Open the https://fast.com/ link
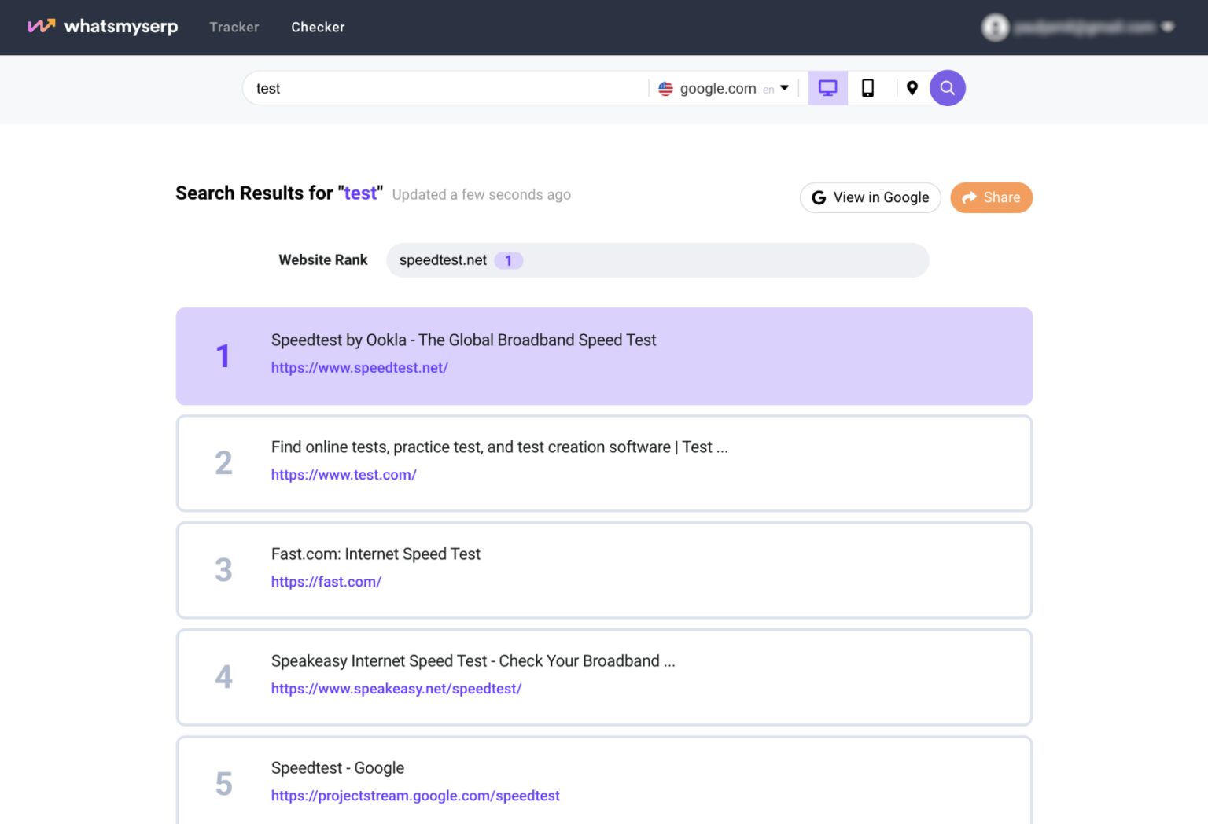The height and width of the screenshot is (824, 1208). 326,582
